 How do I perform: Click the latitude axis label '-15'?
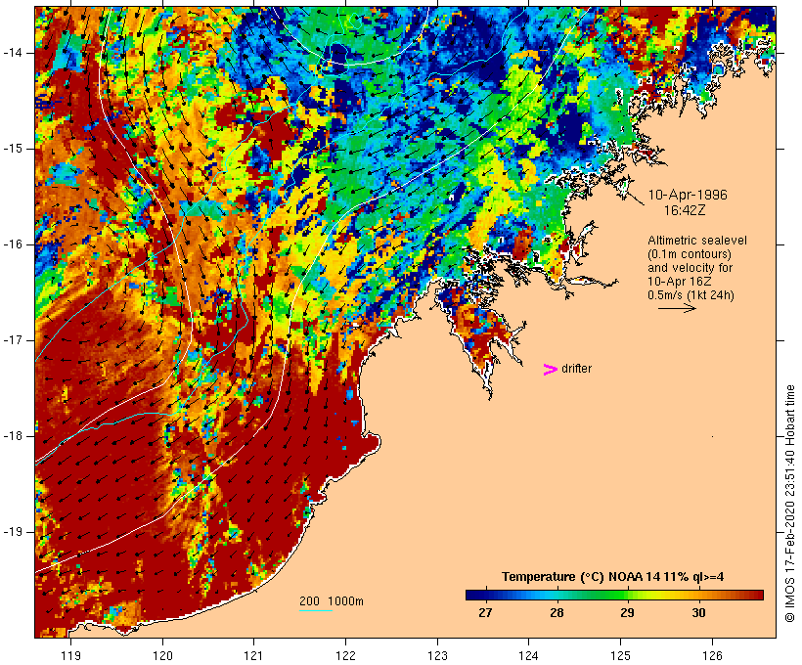[x=13, y=149]
